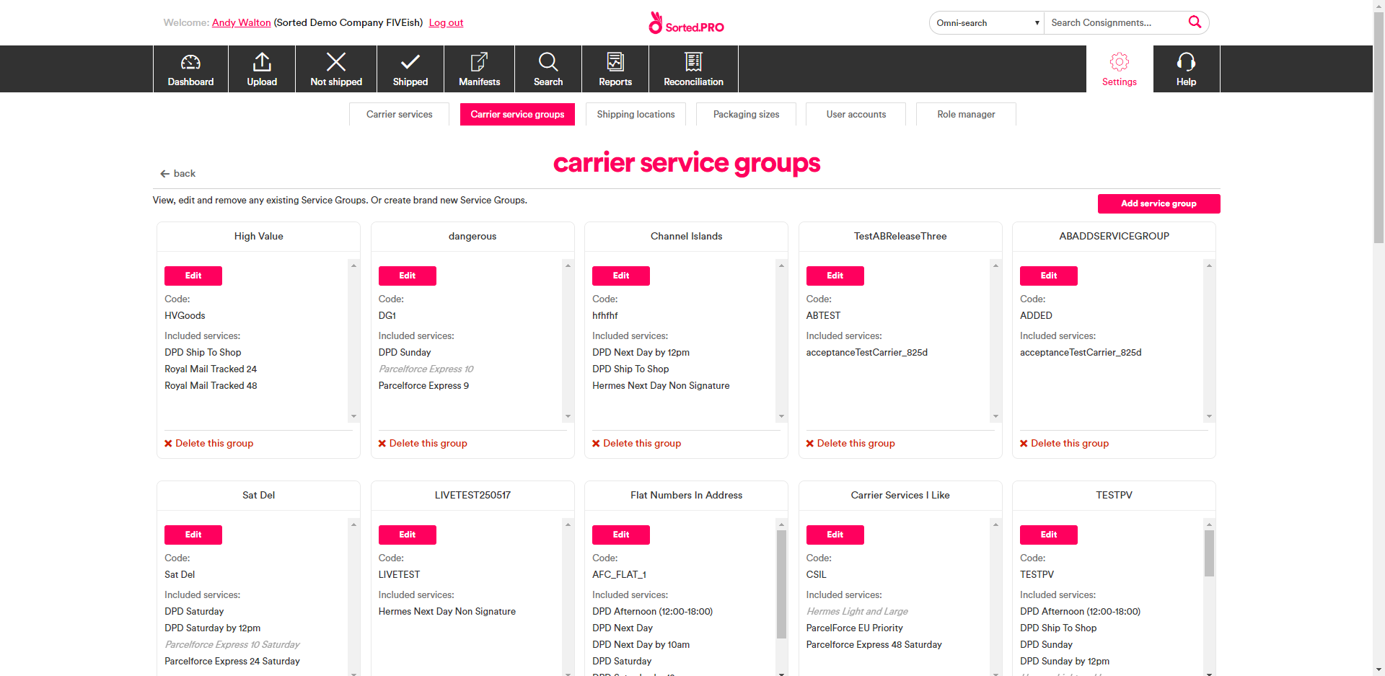This screenshot has width=1385, height=676.
Task: Switch to the Role manager tab
Action: click(965, 114)
